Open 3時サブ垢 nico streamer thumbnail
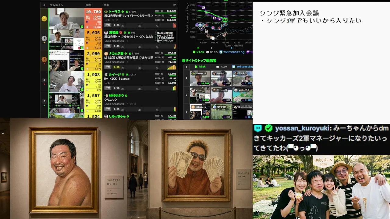The image size is (390, 219). click(x=222, y=112)
